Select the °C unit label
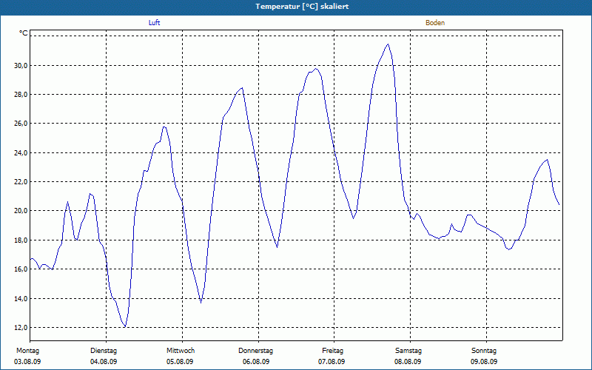592x370 pixels. [x=24, y=33]
